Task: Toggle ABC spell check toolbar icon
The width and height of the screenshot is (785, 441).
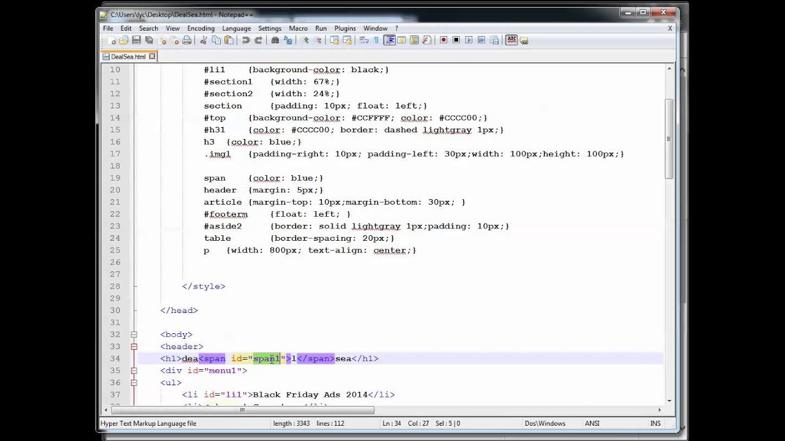Action: click(x=512, y=40)
